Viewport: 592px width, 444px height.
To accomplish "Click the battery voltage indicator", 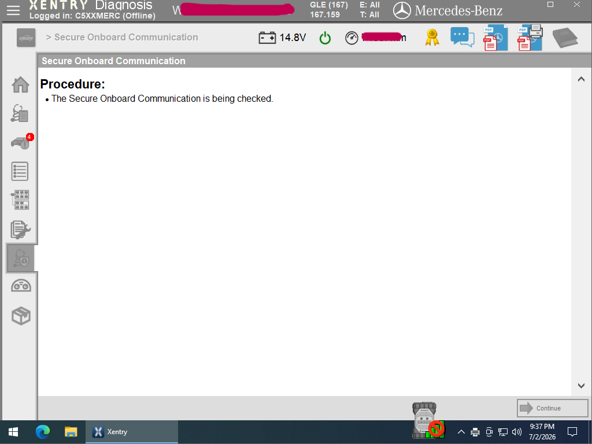I will click(x=282, y=38).
